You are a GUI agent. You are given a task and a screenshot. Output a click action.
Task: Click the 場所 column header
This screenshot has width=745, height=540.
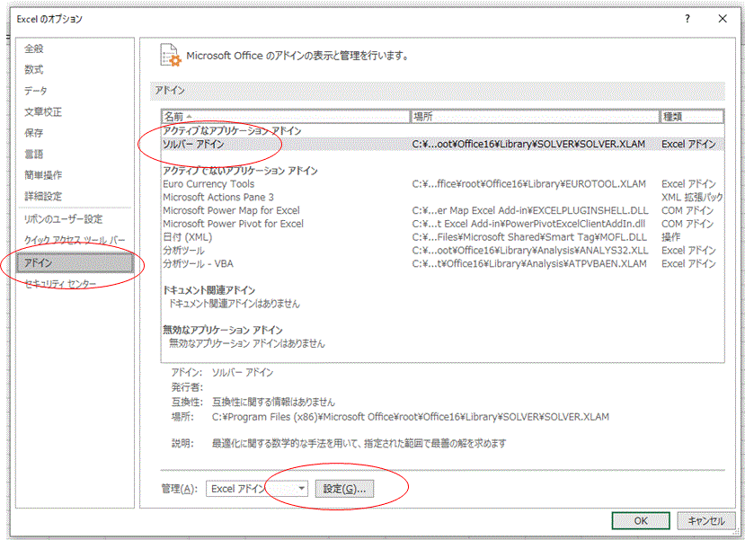(534, 117)
